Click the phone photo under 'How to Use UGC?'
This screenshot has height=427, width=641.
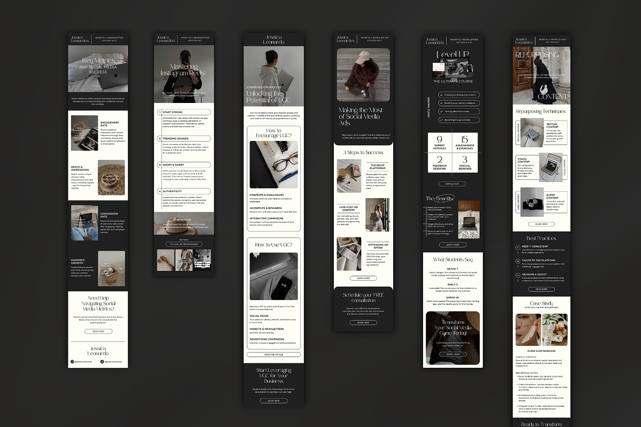click(x=273, y=276)
